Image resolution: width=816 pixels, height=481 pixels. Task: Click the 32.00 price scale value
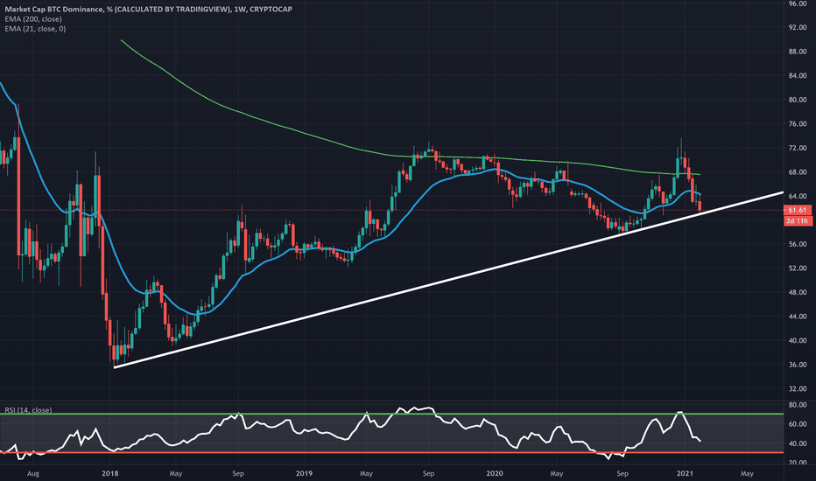798,388
